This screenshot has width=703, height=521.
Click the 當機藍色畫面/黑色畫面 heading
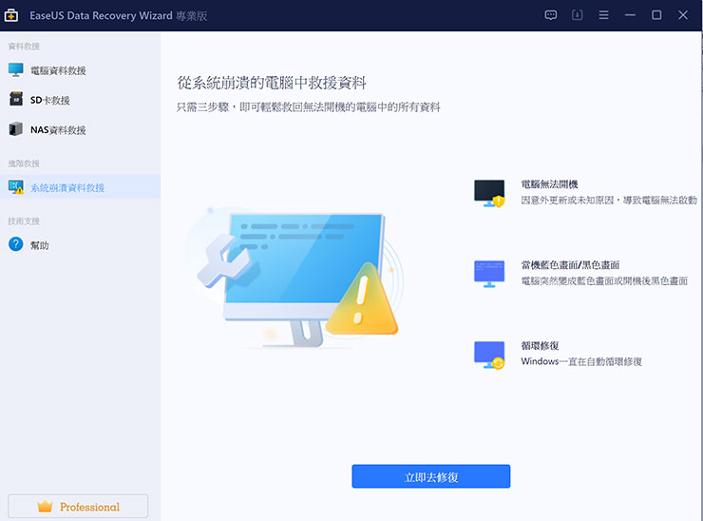[x=570, y=264]
